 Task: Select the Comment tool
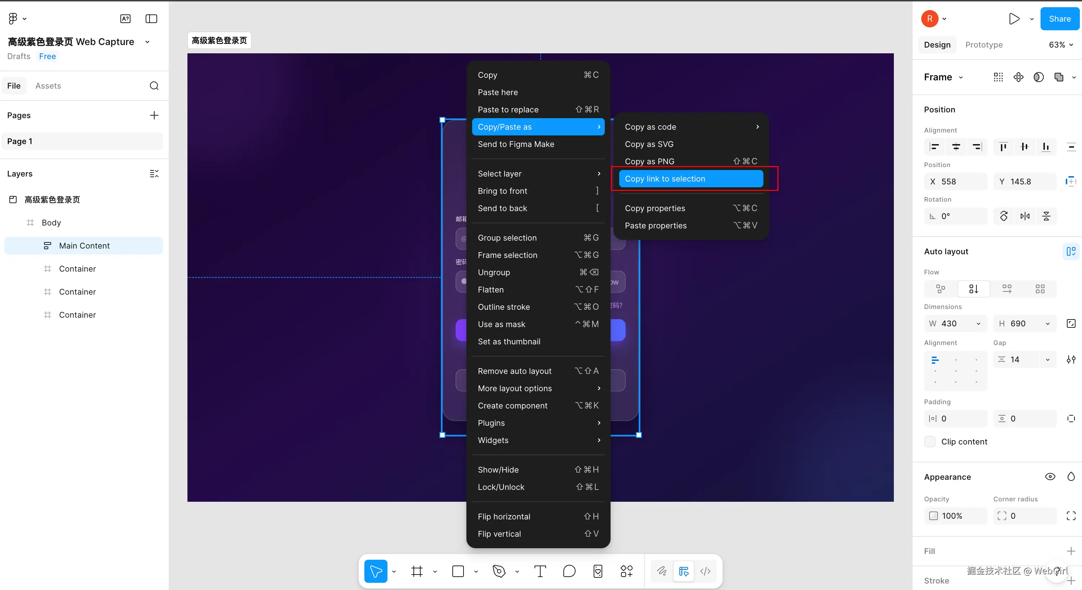click(x=569, y=571)
